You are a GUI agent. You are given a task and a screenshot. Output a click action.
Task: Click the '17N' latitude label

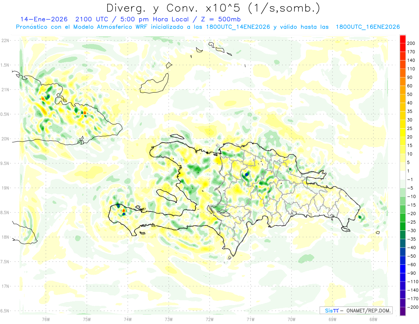[x=5, y=286]
